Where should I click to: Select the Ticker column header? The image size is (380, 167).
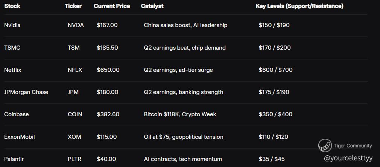point(73,6)
